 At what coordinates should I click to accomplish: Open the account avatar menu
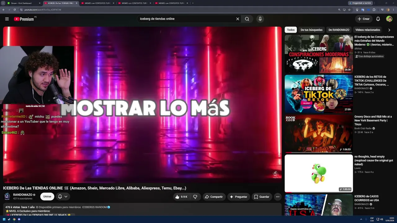(x=389, y=19)
